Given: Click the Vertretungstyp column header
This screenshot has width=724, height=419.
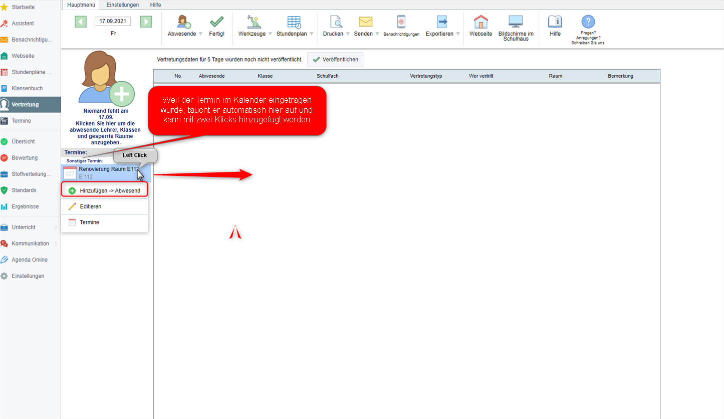Looking at the screenshot, I should [426, 76].
